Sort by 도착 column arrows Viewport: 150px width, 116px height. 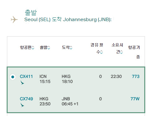click(71, 48)
